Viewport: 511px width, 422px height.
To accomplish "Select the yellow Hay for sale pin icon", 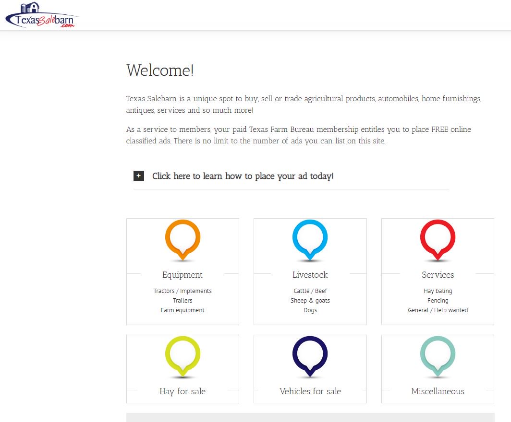I will pyautogui.click(x=182, y=357).
